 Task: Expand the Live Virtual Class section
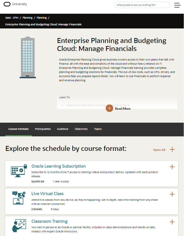[x=172, y=194]
